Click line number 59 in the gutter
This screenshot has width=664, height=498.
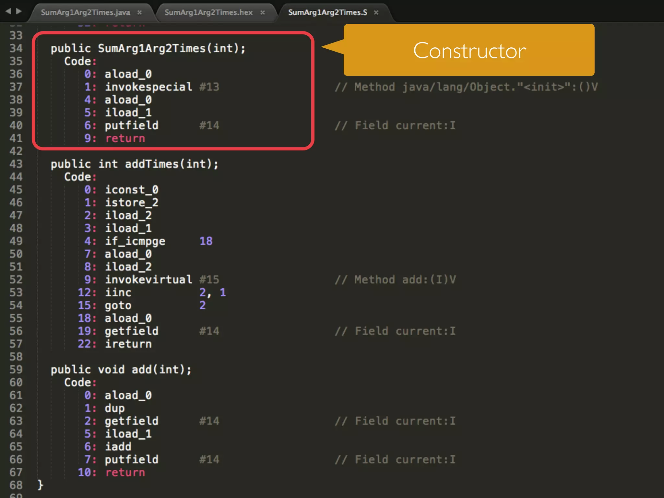pos(16,370)
